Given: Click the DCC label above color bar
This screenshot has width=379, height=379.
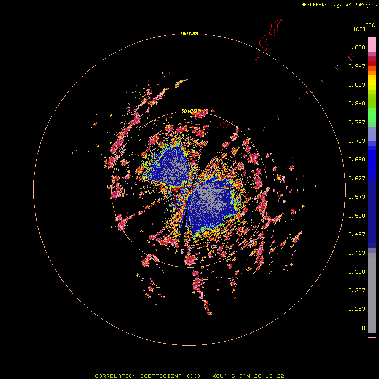Looking at the screenshot, I should coord(370,25).
